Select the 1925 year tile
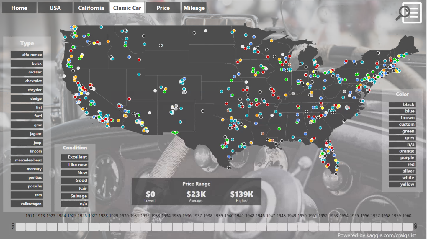 (x=73, y=227)
